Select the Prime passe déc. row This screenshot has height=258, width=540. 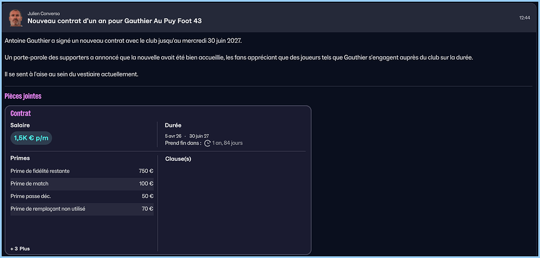tap(82, 196)
